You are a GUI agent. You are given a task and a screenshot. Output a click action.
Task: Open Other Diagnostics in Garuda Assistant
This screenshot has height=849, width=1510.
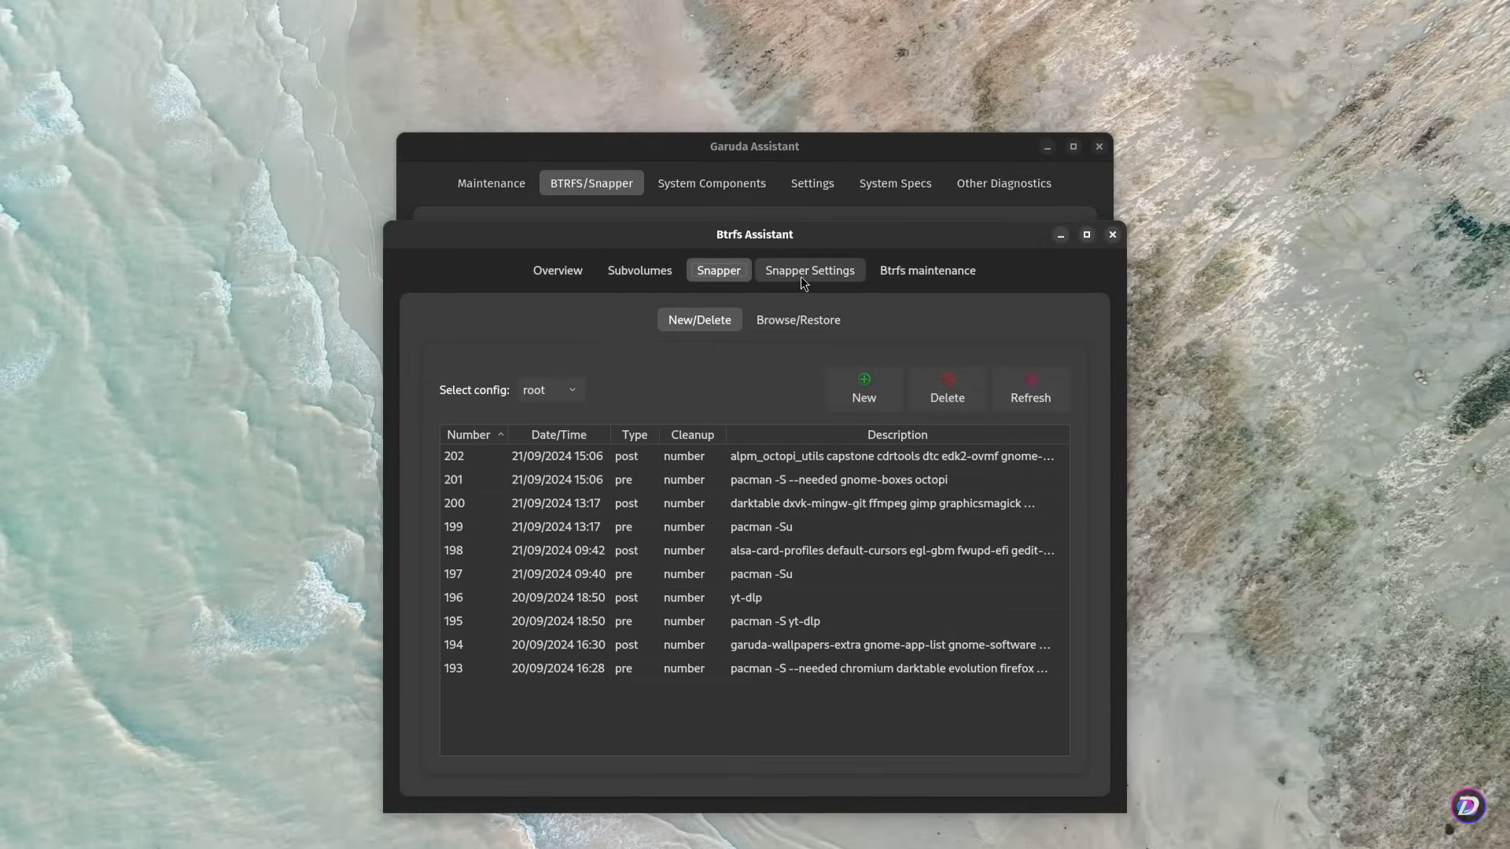1004,182
